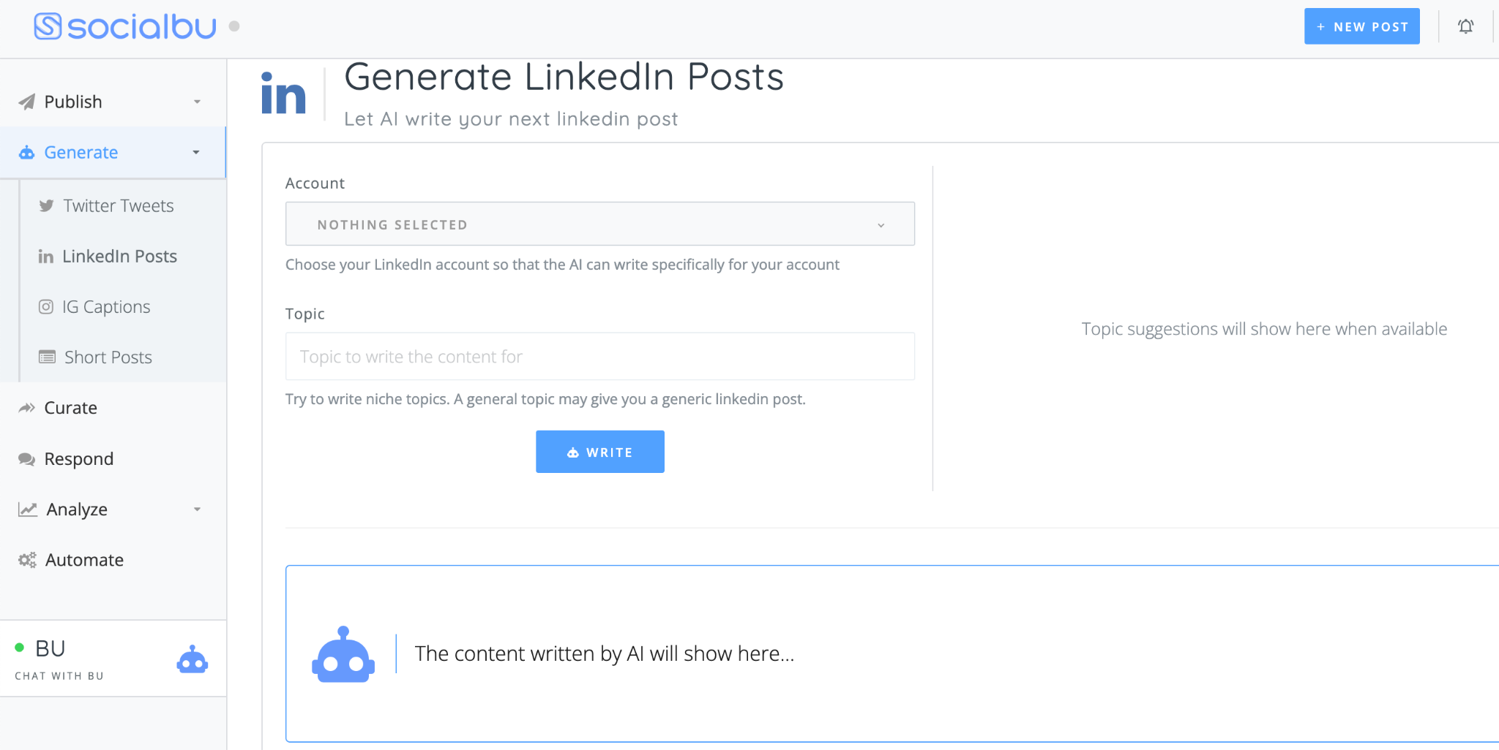Open the notifications bell
The image size is (1499, 750).
click(x=1465, y=27)
